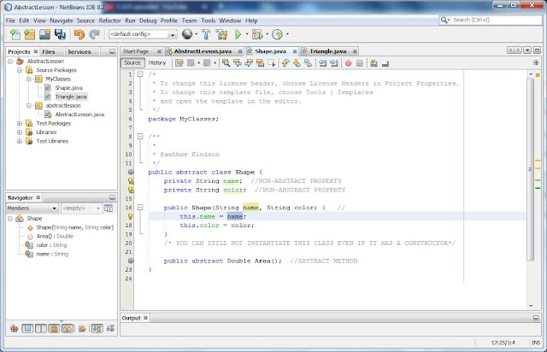
Task: Run the project with green play icon
Action: click(238, 34)
